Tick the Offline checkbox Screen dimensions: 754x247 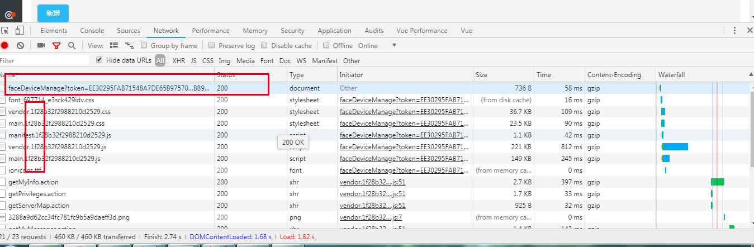tap(326, 46)
